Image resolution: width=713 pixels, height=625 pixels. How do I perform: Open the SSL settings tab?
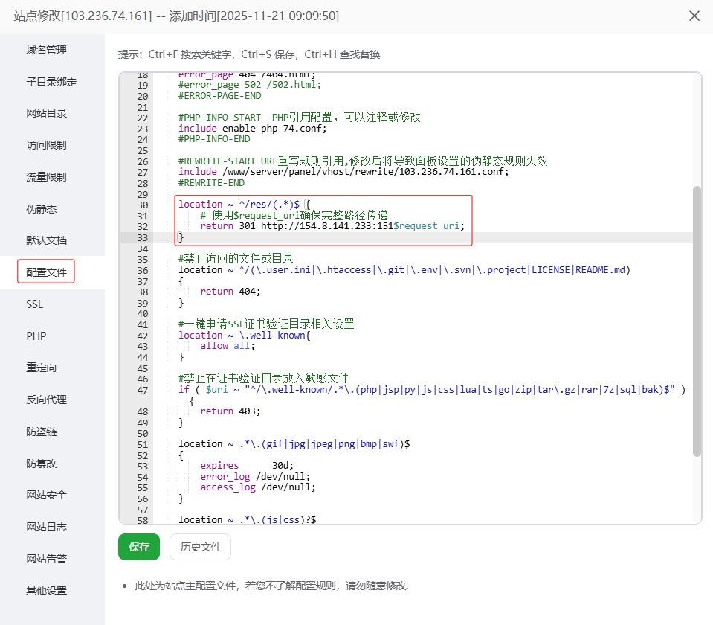(x=35, y=304)
